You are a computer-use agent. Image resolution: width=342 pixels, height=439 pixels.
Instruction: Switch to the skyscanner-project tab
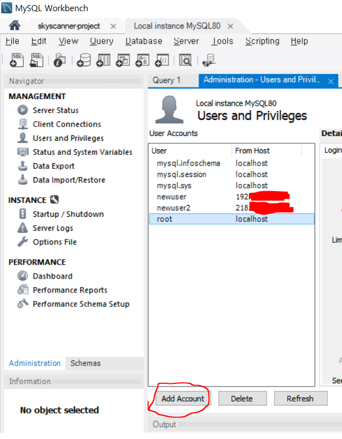click(x=69, y=26)
